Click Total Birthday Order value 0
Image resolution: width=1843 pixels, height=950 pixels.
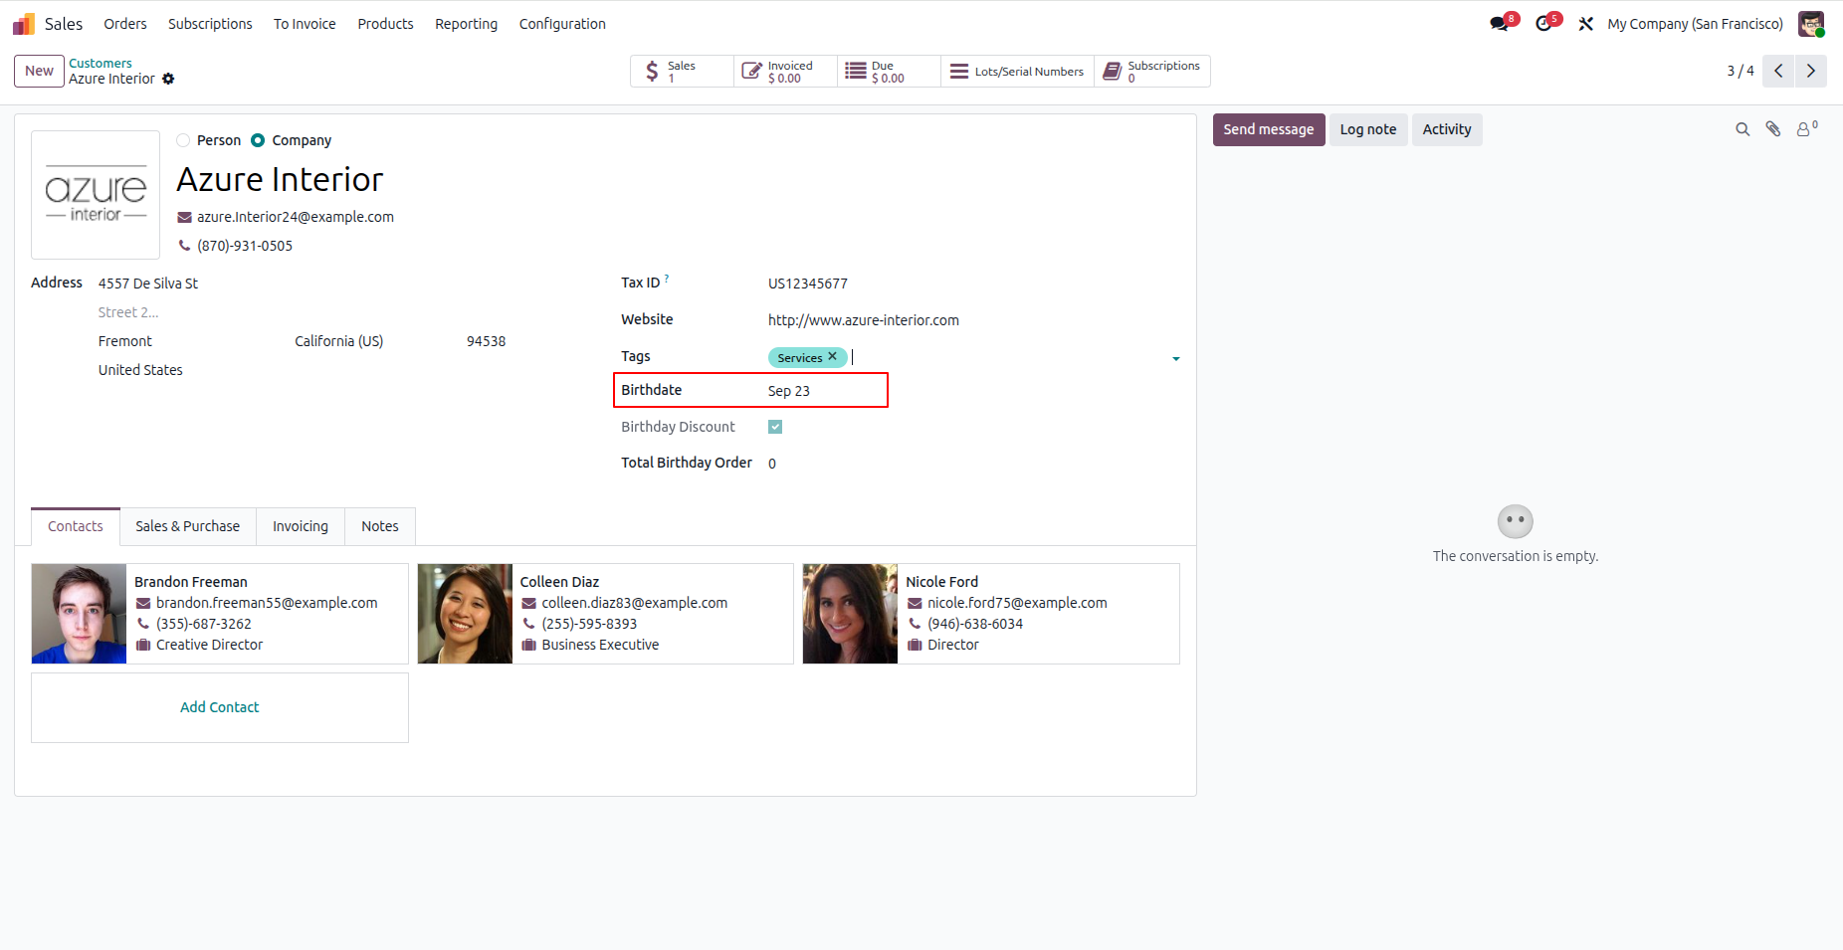coord(772,464)
